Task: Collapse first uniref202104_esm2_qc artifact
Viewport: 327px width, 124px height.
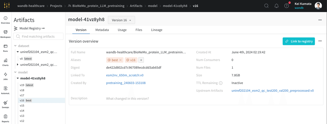Action: pos(18,52)
